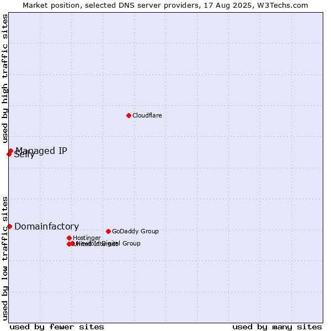Click the Domainfactory red data point
Screen dimensions: 331x331
point(10,227)
